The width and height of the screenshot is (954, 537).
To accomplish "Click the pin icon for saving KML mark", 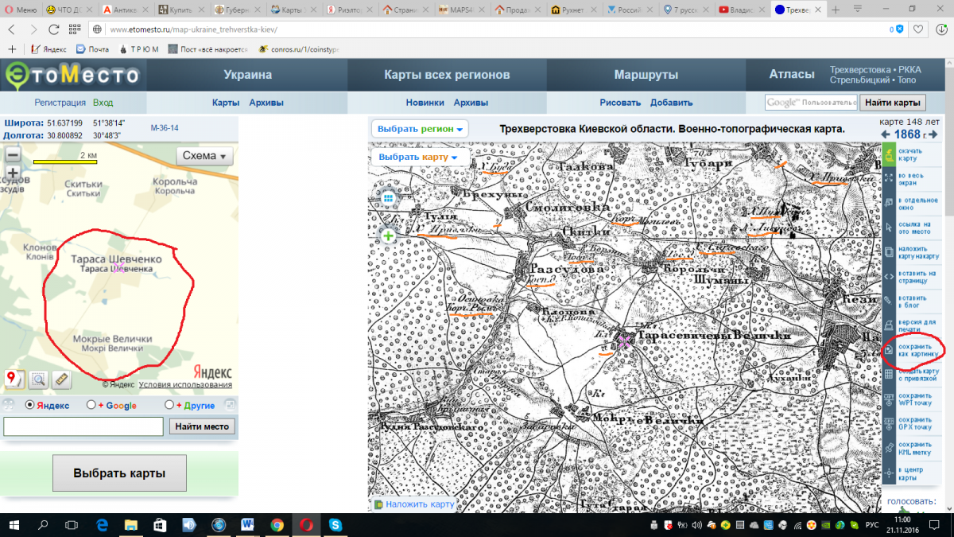I will [x=889, y=448].
